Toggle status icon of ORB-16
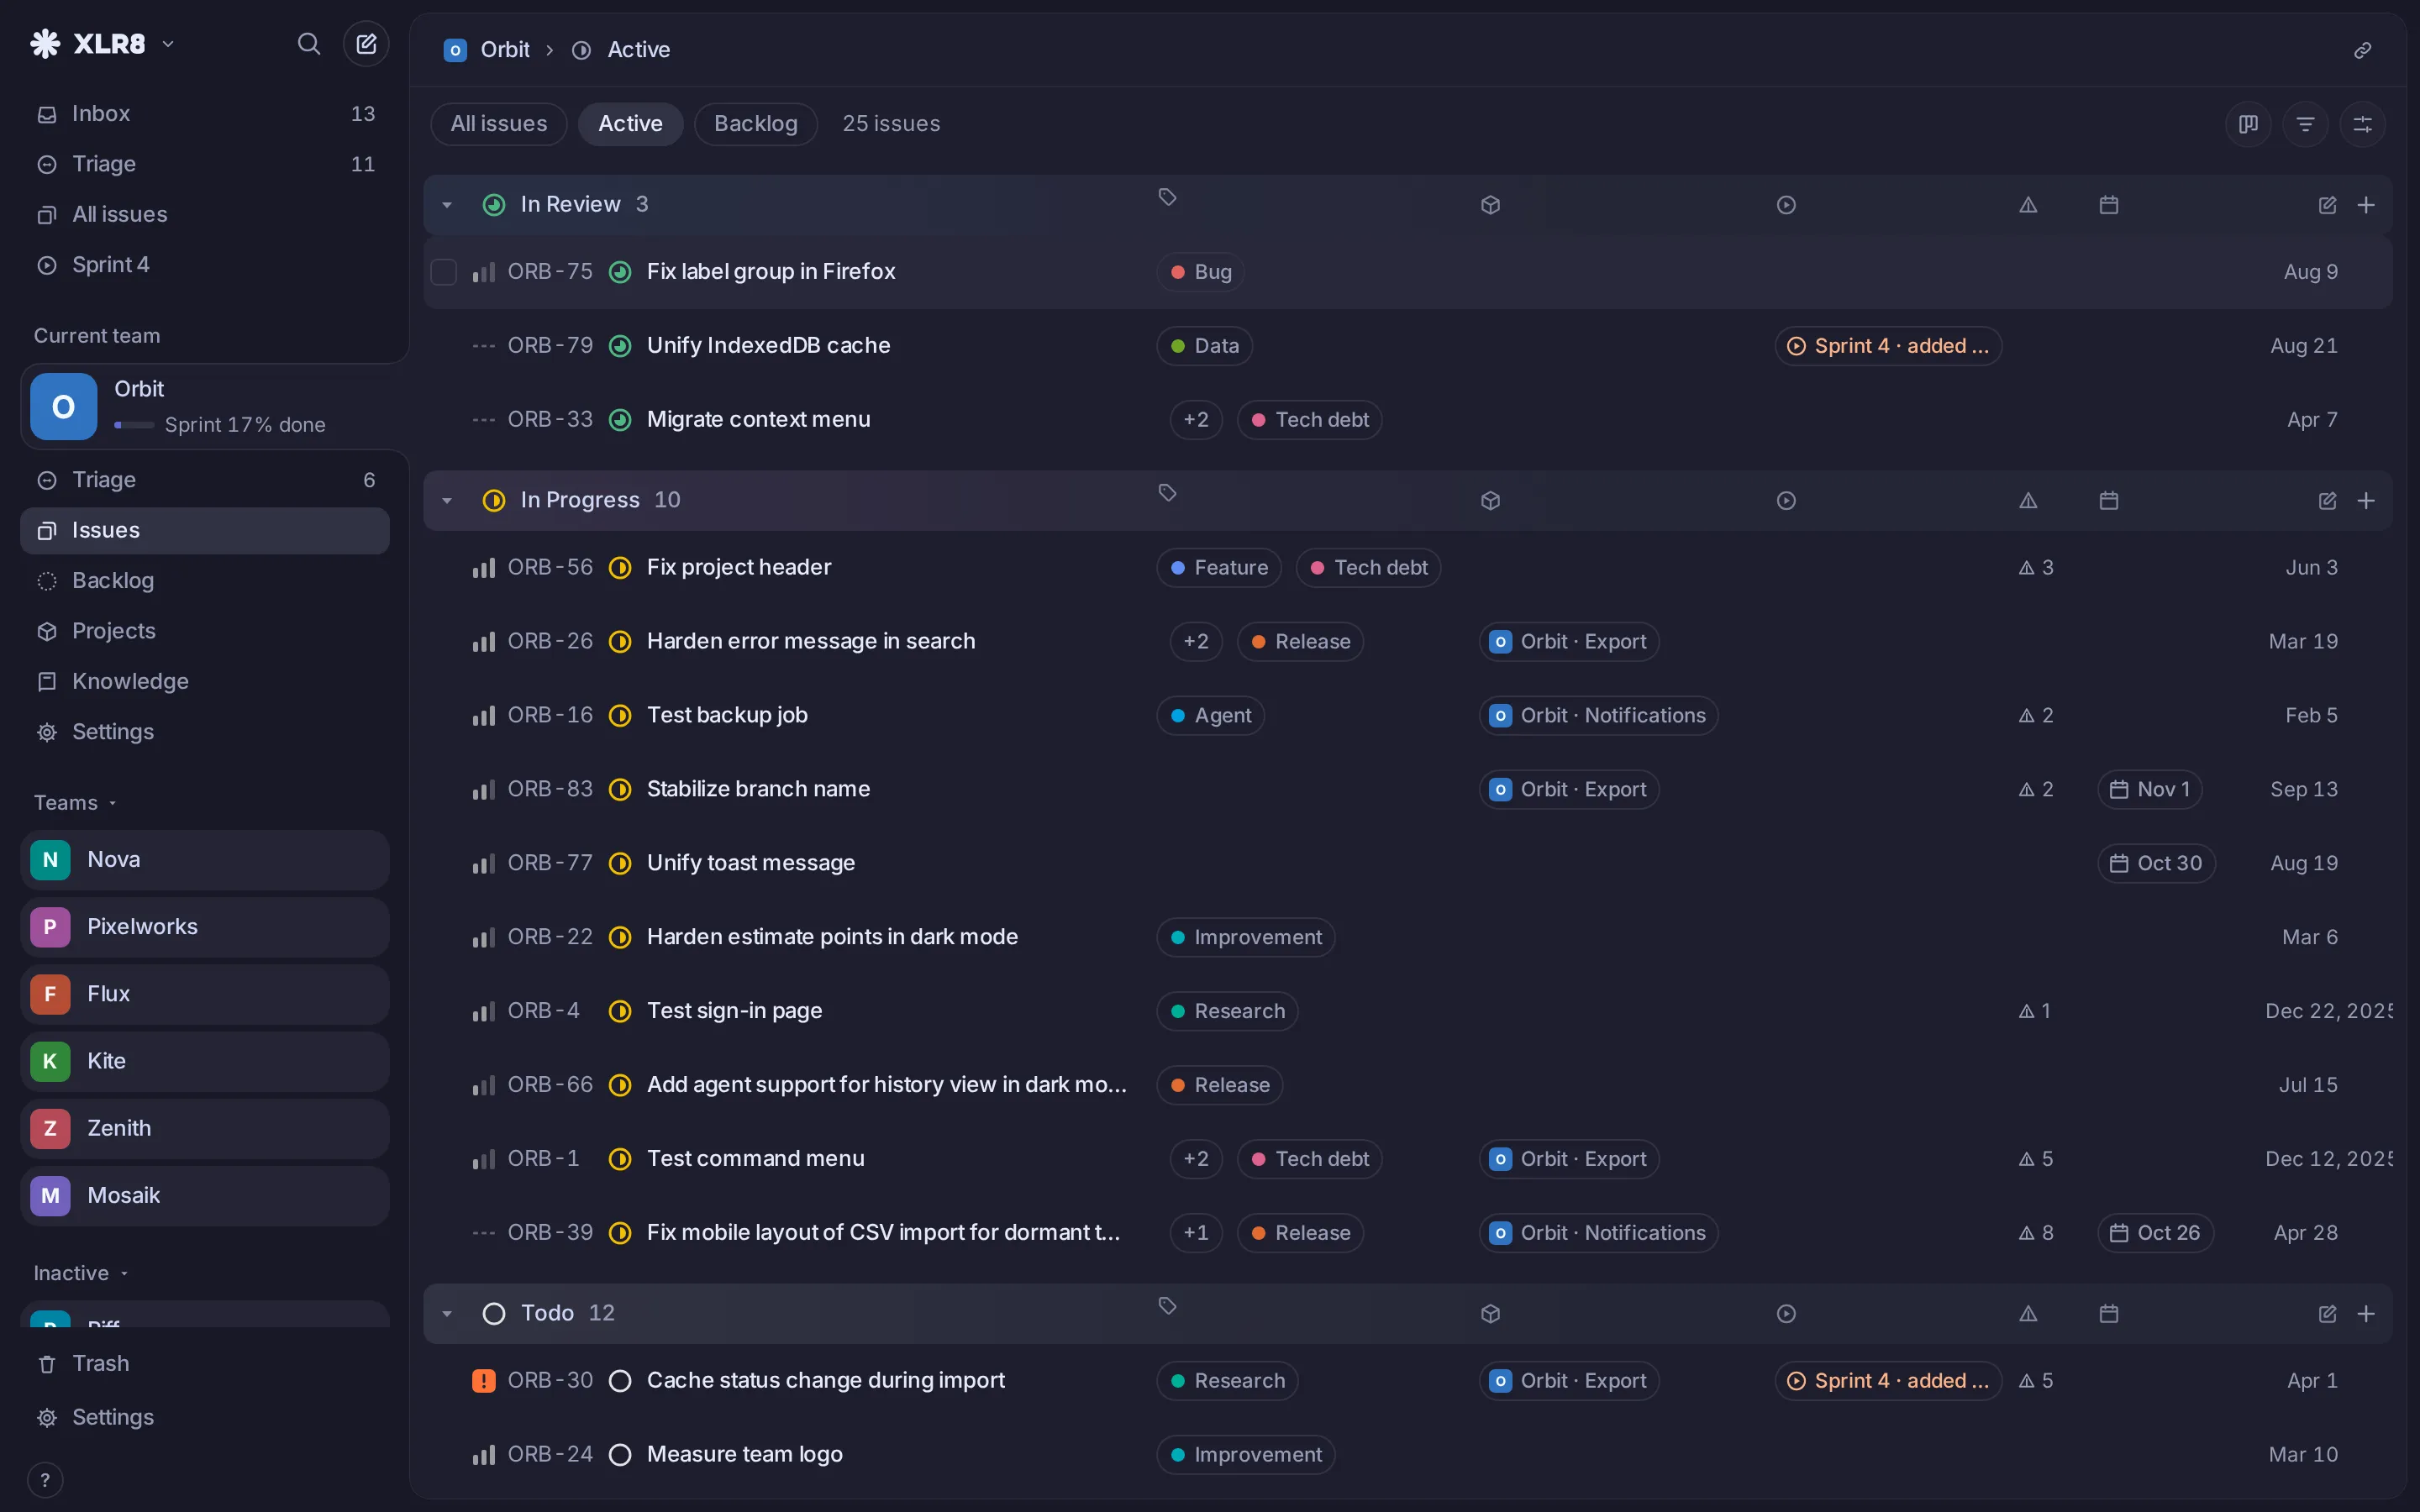The width and height of the screenshot is (2420, 1512). point(620,716)
